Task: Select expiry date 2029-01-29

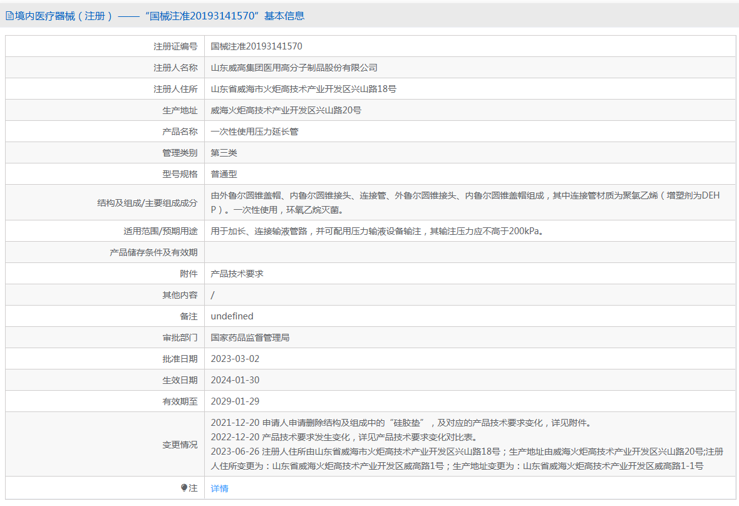Action: (x=235, y=401)
